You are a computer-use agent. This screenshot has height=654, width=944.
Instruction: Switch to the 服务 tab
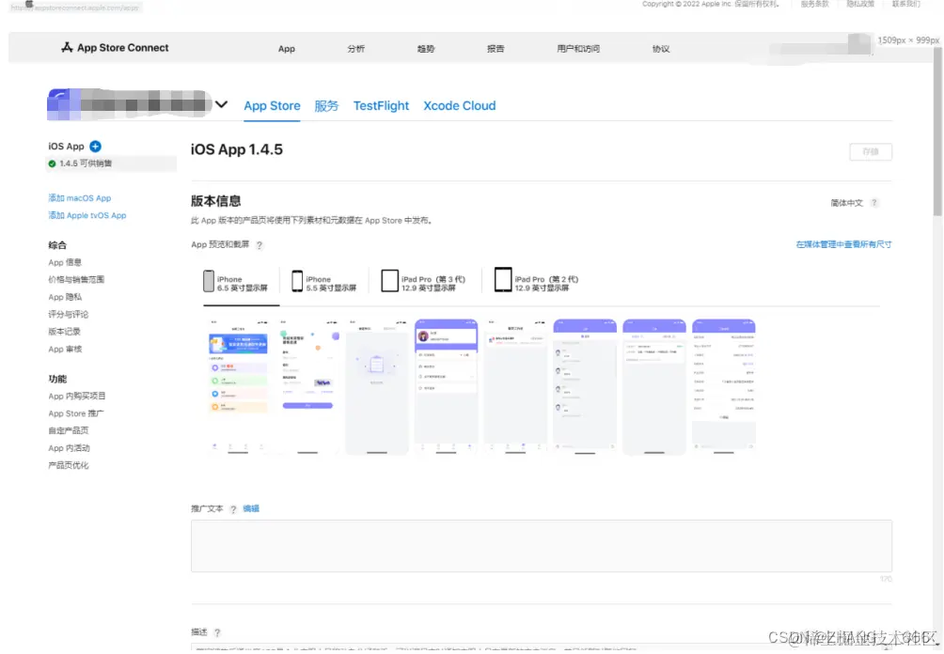tap(326, 106)
